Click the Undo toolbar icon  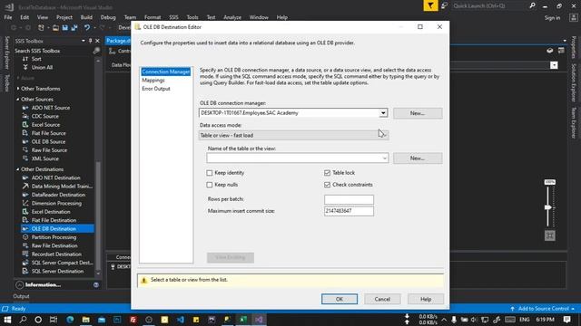[x=87, y=28]
